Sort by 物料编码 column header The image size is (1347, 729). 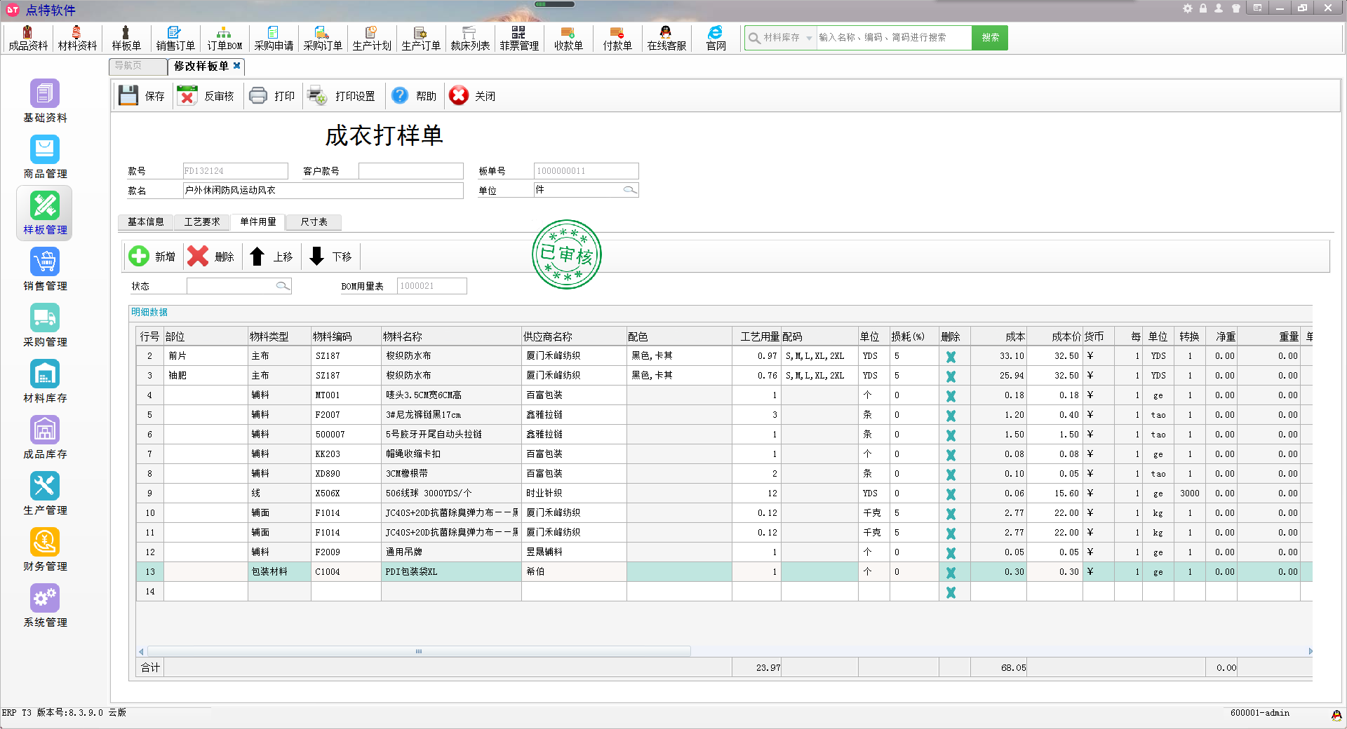(346, 336)
